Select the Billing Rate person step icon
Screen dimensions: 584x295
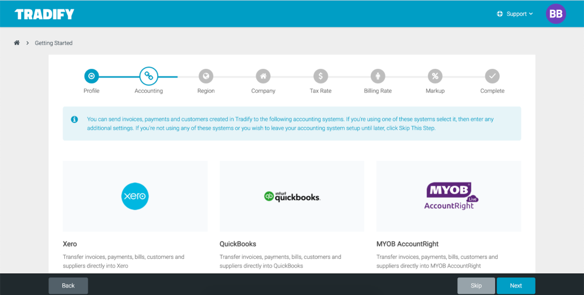[x=378, y=76]
